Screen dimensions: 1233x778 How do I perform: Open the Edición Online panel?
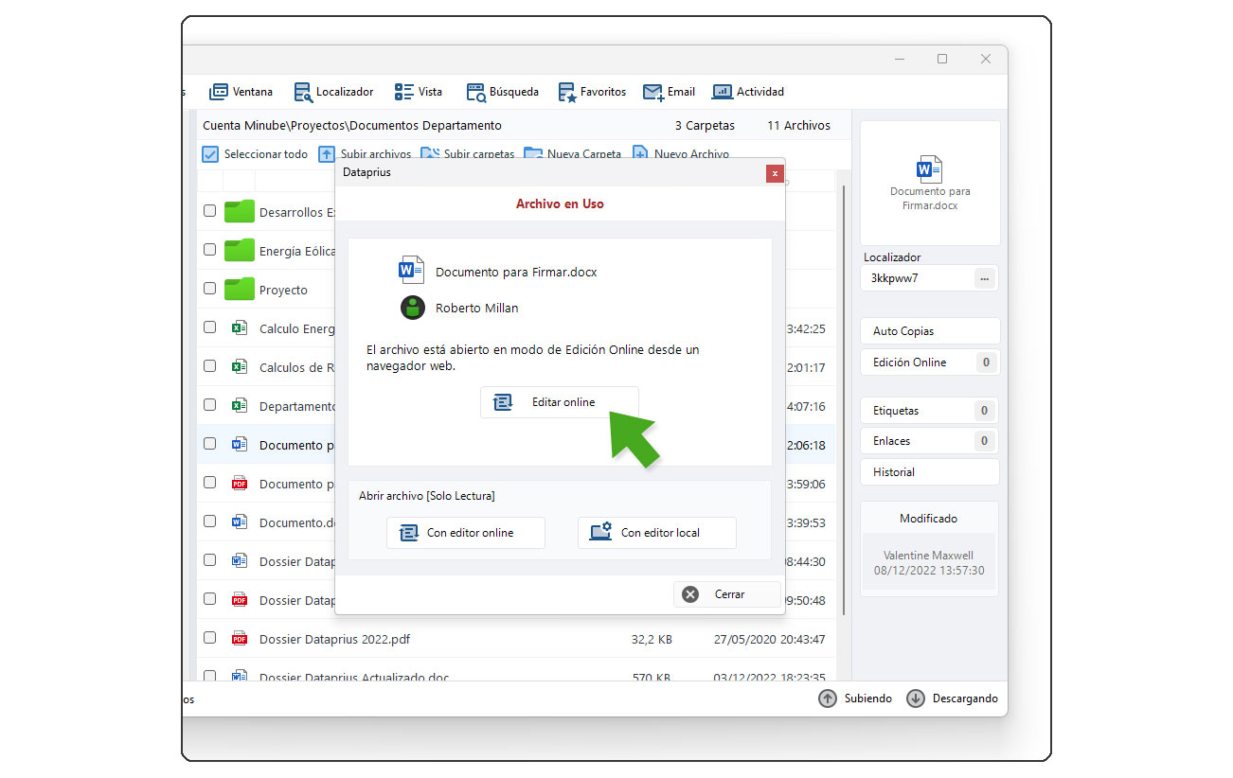click(x=930, y=362)
